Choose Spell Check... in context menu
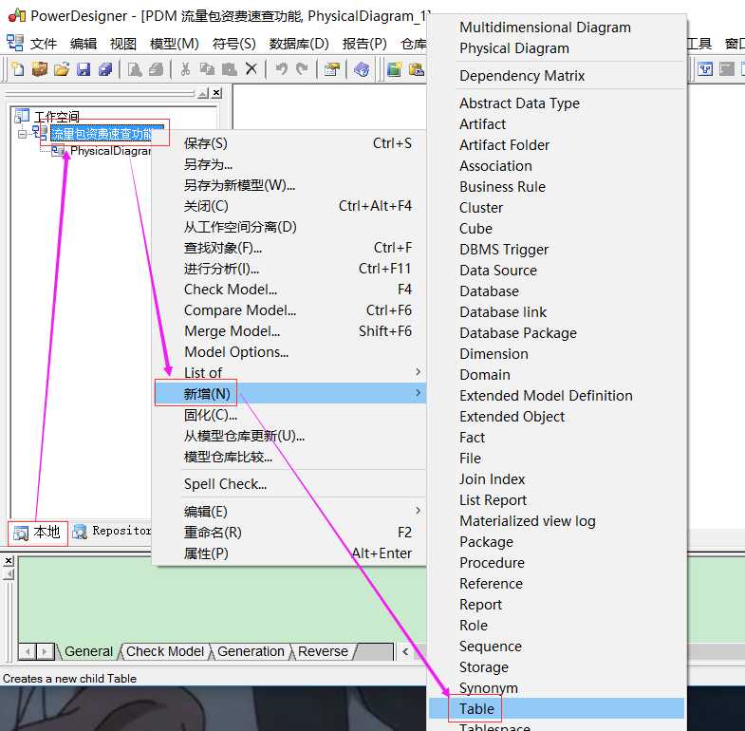 coord(290,484)
